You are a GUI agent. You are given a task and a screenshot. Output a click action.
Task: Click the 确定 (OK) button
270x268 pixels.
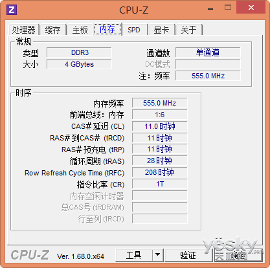coord(238,256)
